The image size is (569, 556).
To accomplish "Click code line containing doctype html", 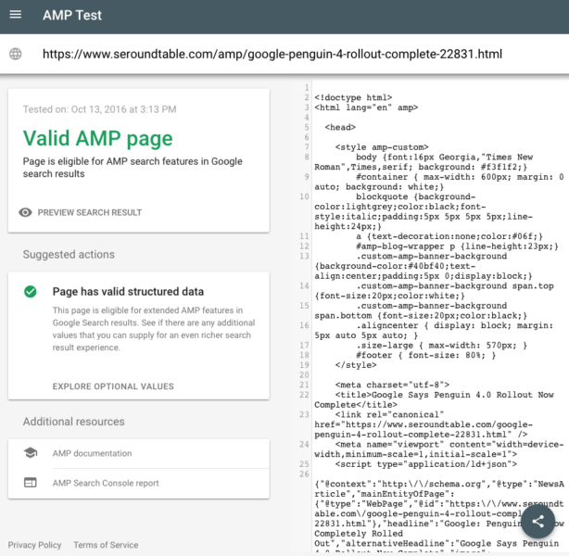I will [x=352, y=97].
